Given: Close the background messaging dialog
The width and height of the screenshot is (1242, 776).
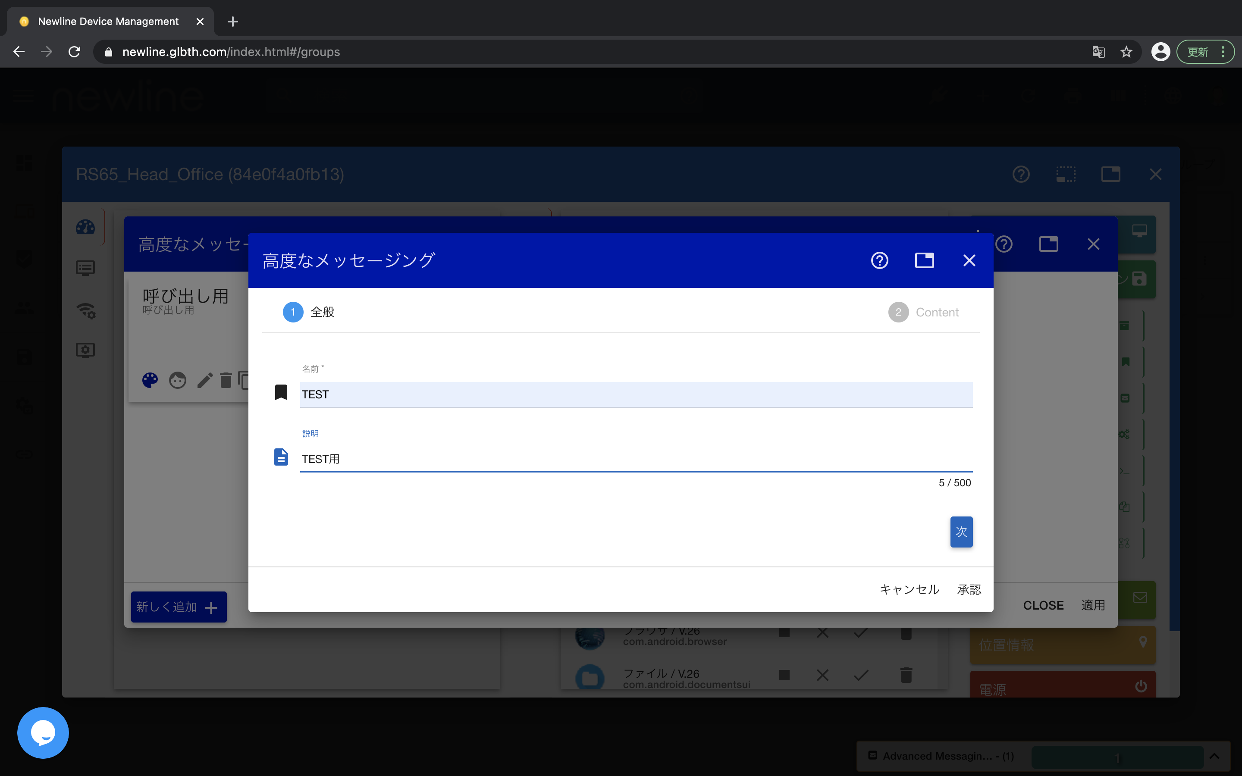Looking at the screenshot, I should pos(1093,244).
